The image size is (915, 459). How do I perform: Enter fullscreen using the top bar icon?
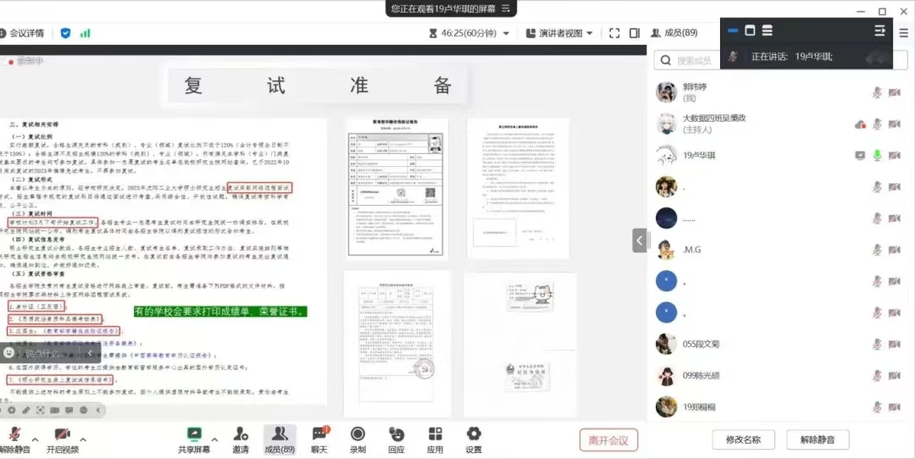615,33
